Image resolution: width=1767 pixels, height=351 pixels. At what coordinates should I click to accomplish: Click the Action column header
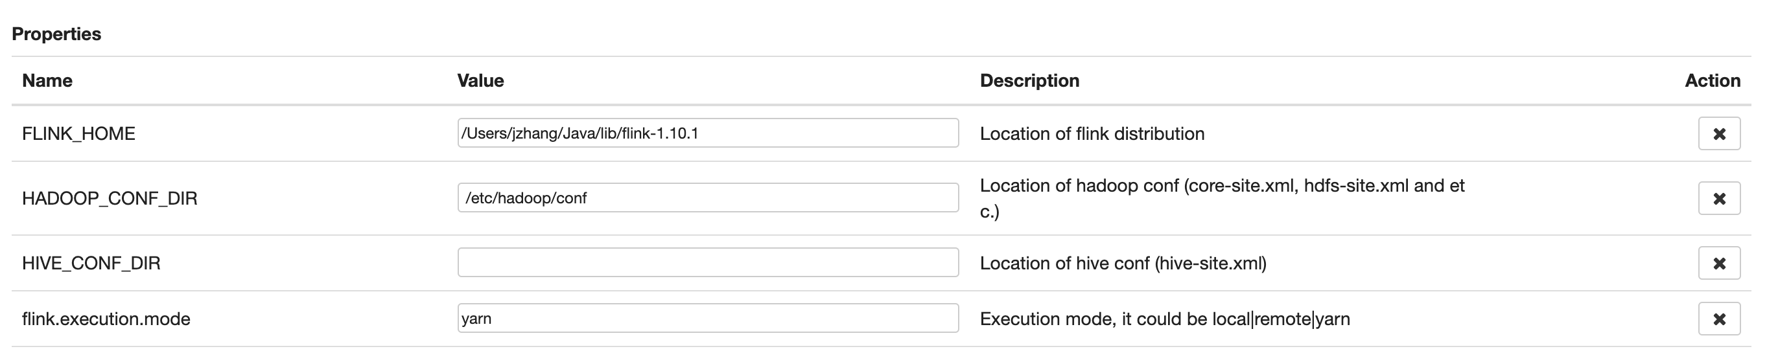[1712, 81]
